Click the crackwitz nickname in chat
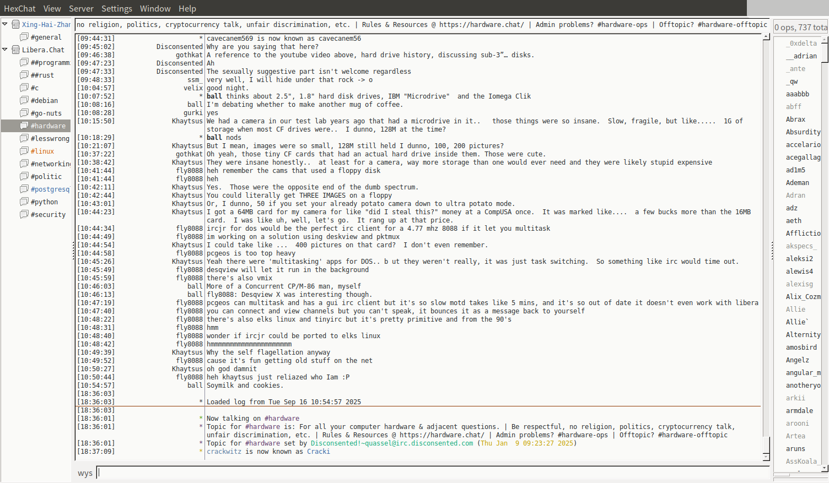Image resolution: width=829 pixels, height=483 pixels. [224, 452]
